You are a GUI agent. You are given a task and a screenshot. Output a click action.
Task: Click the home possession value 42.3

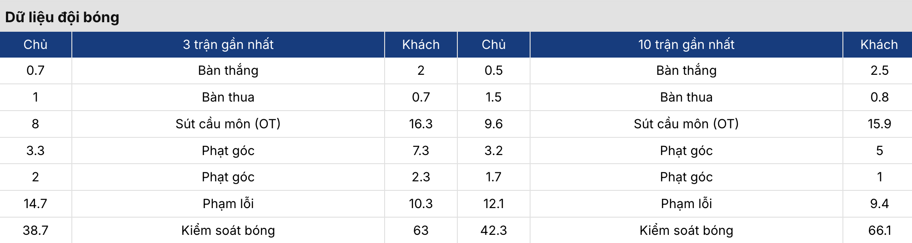pos(493,230)
